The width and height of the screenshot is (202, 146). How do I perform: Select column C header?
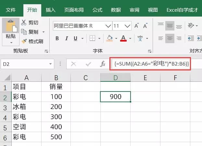85,78
